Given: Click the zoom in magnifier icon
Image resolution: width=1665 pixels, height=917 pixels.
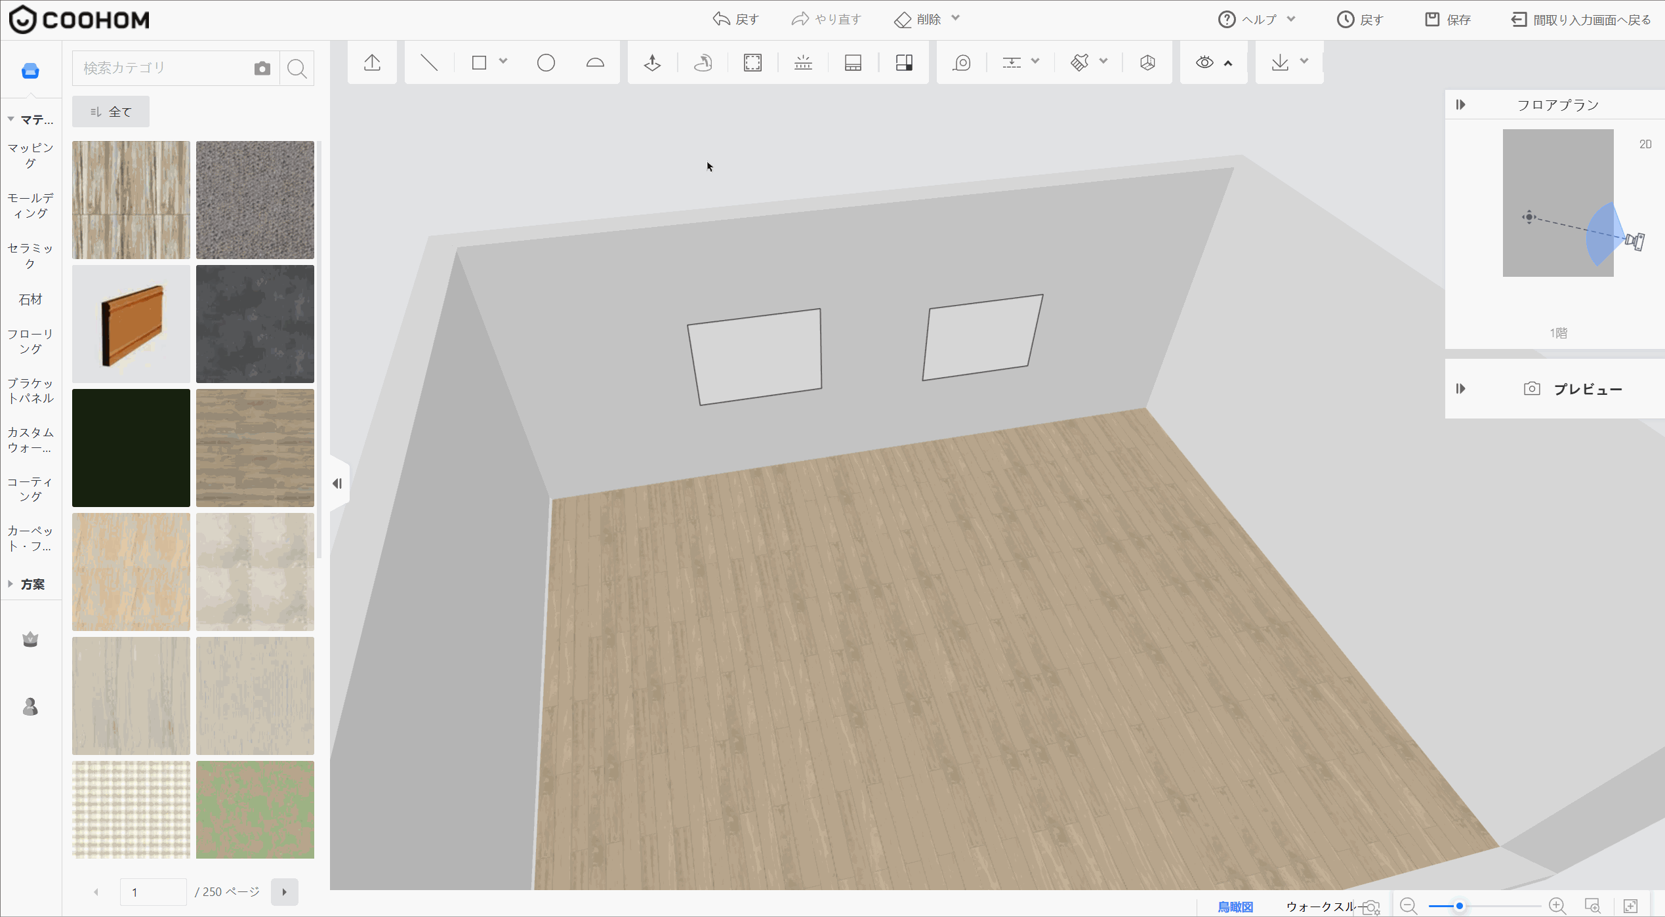Looking at the screenshot, I should 1557,906.
